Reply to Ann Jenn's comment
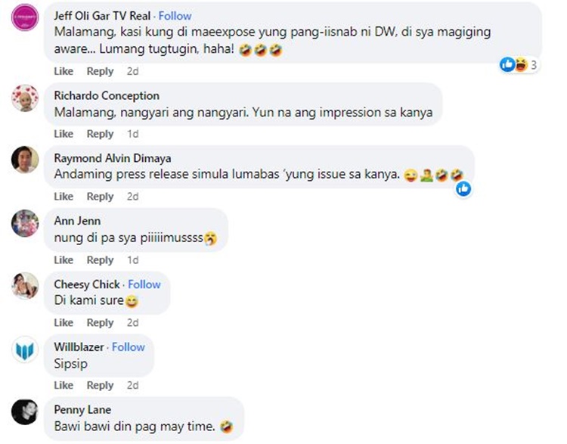The image size is (567, 444). coord(100,260)
